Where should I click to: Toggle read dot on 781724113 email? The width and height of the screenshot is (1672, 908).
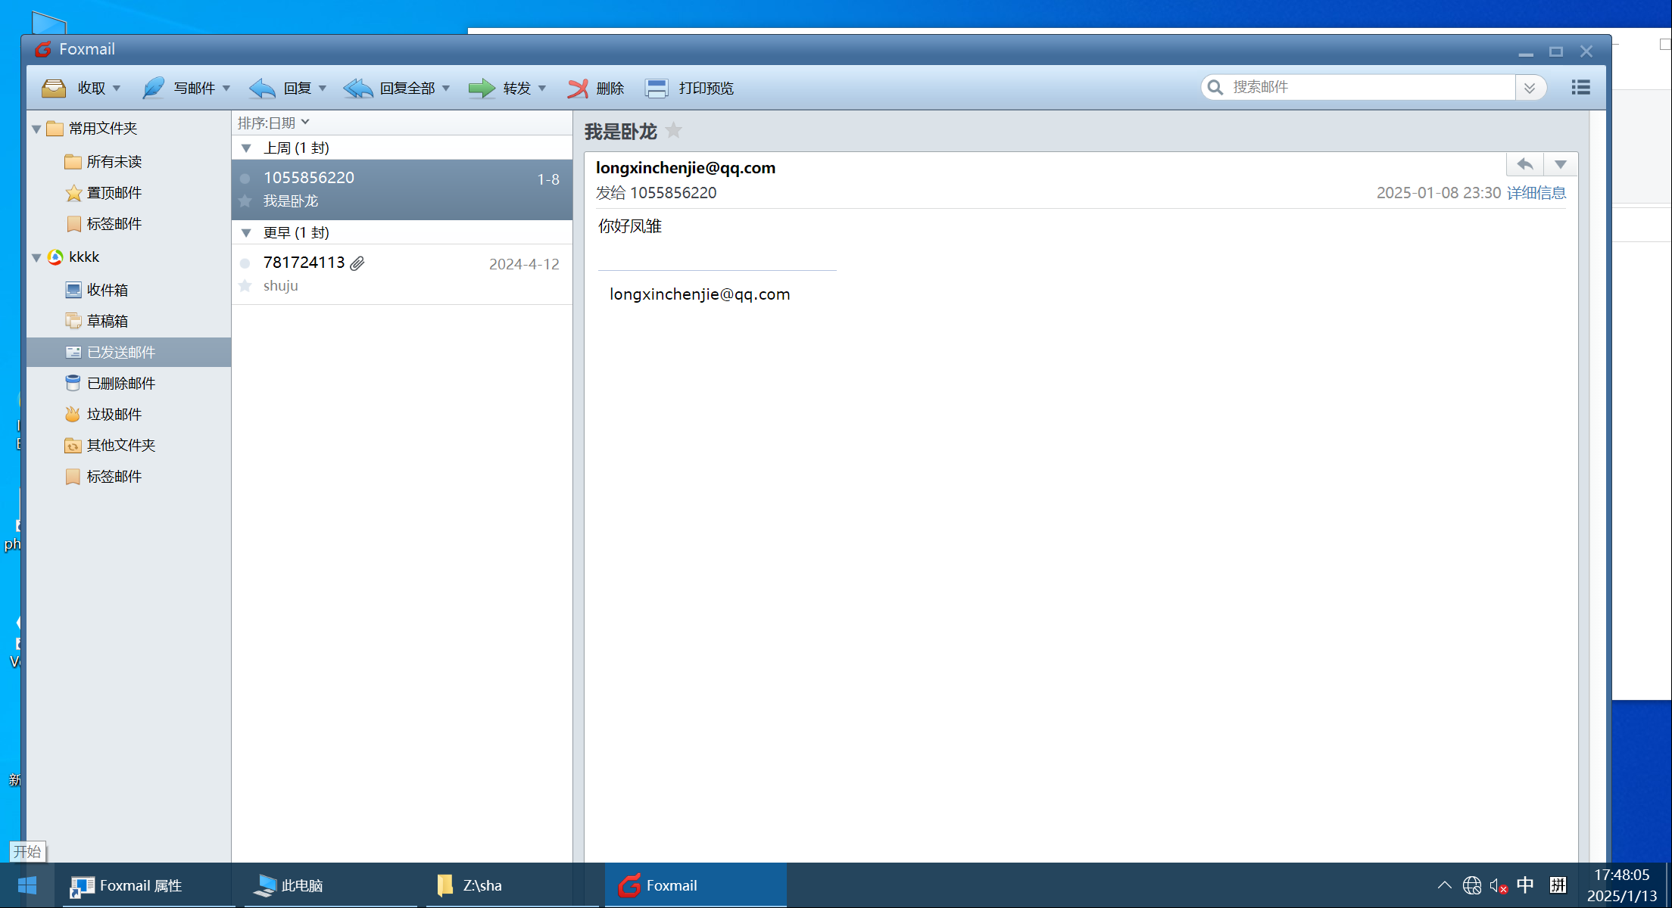(245, 263)
